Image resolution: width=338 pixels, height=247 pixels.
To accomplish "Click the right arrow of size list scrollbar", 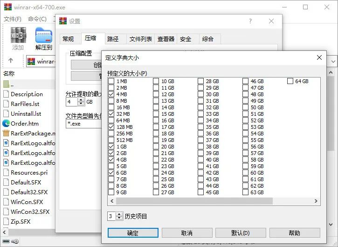I will pyautogui.click(x=316, y=201).
